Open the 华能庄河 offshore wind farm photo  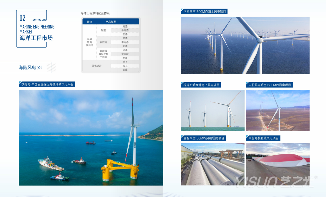245,46
